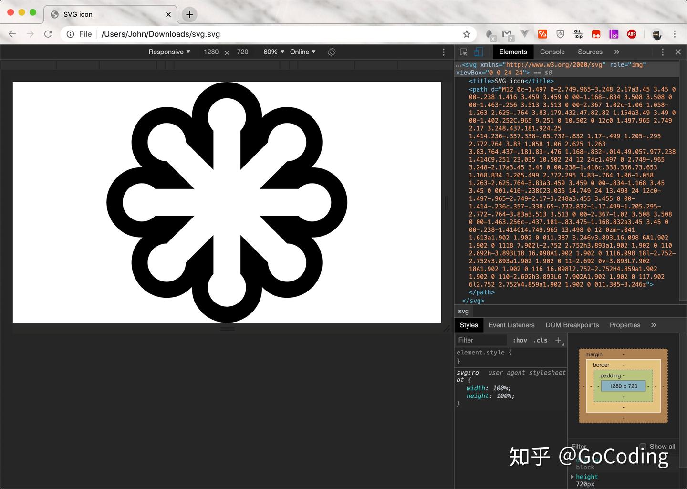Toggle the .cls class editor button

(x=541, y=340)
